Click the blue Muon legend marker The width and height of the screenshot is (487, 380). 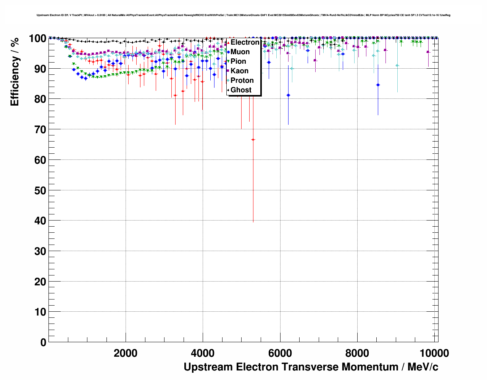[x=228, y=52]
